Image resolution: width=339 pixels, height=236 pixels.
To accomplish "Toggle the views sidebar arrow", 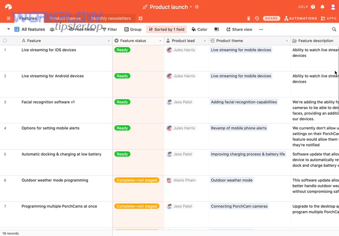I will click(x=8, y=29).
